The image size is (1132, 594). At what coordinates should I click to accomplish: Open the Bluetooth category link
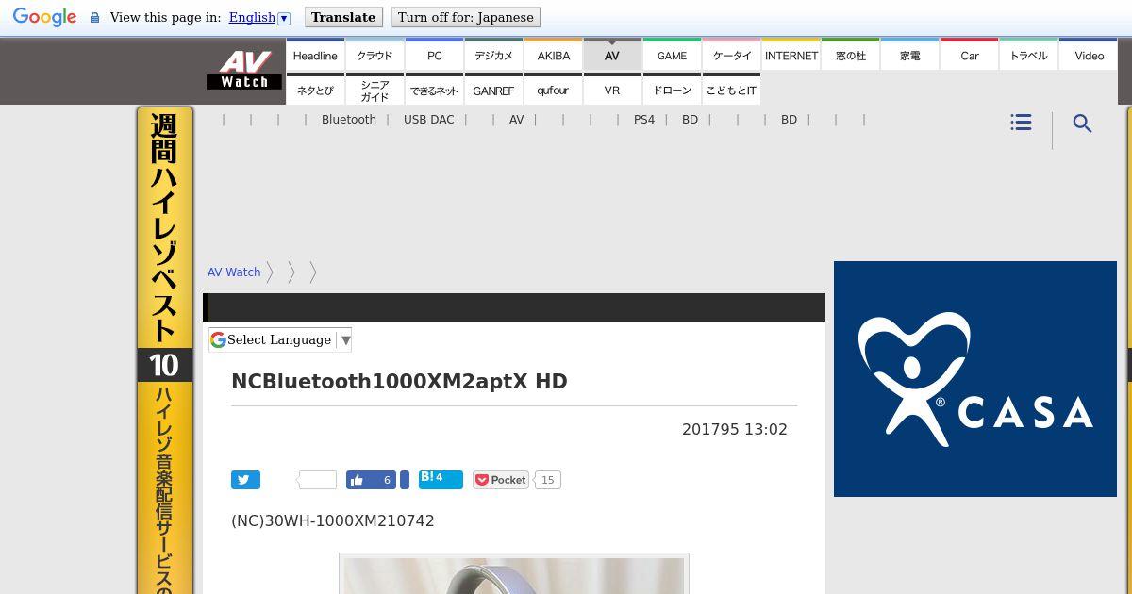click(x=349, y=120)
